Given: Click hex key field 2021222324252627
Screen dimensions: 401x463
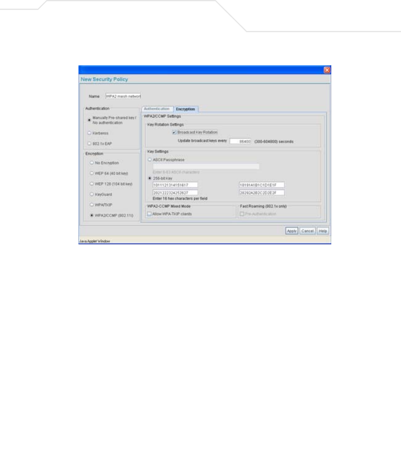Looking at the screenshot, I should (x=175, y=193).
